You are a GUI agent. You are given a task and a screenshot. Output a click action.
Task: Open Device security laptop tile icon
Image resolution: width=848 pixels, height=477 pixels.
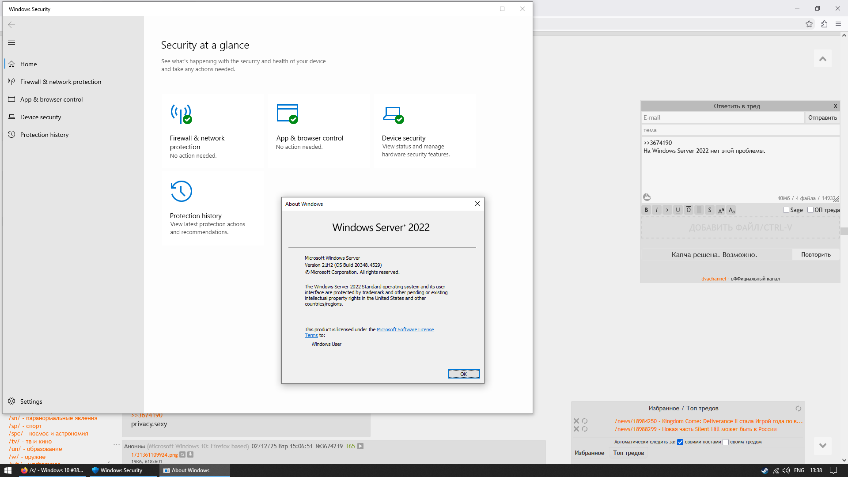(393, 114)
